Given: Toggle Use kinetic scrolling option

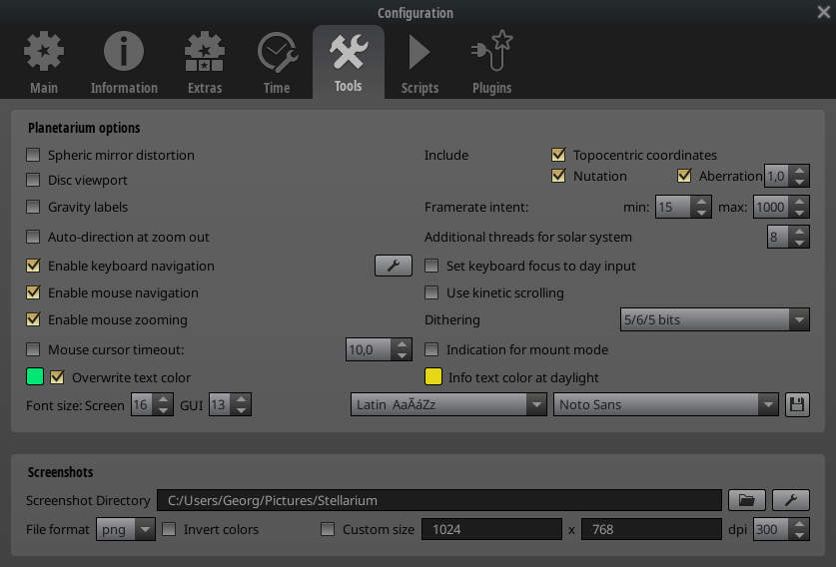Looking at the screenshot, I should tap(432, 293).
